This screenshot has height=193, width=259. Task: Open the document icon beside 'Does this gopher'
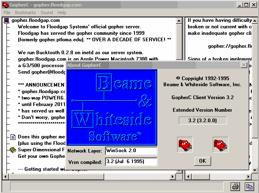tap(13, 137)
